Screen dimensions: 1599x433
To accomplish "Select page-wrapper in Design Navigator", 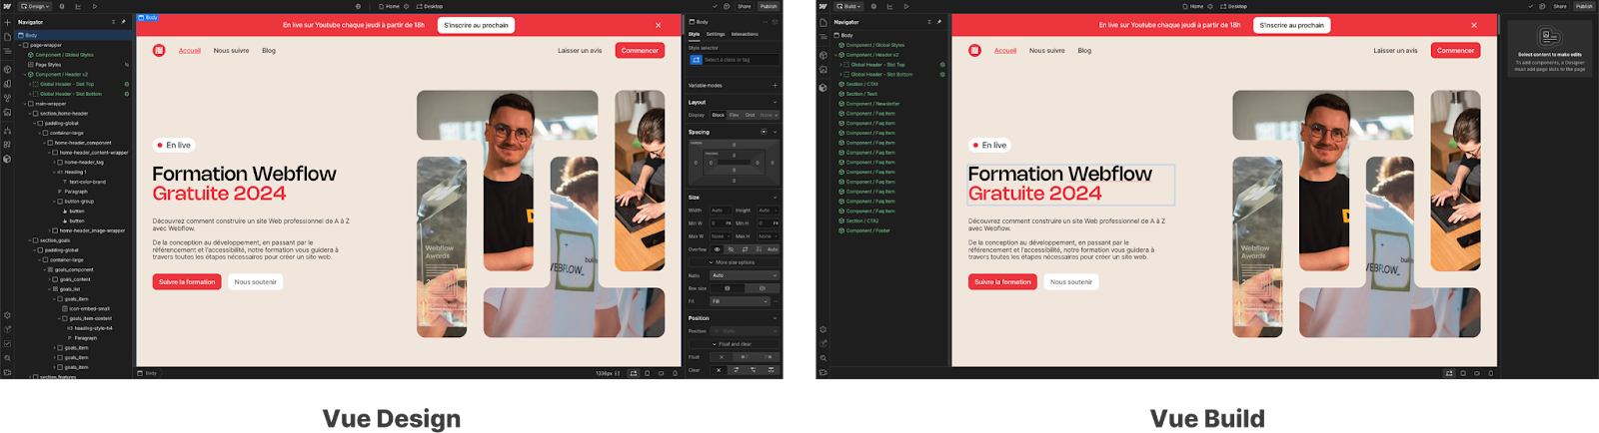I will tap(46, 45).
